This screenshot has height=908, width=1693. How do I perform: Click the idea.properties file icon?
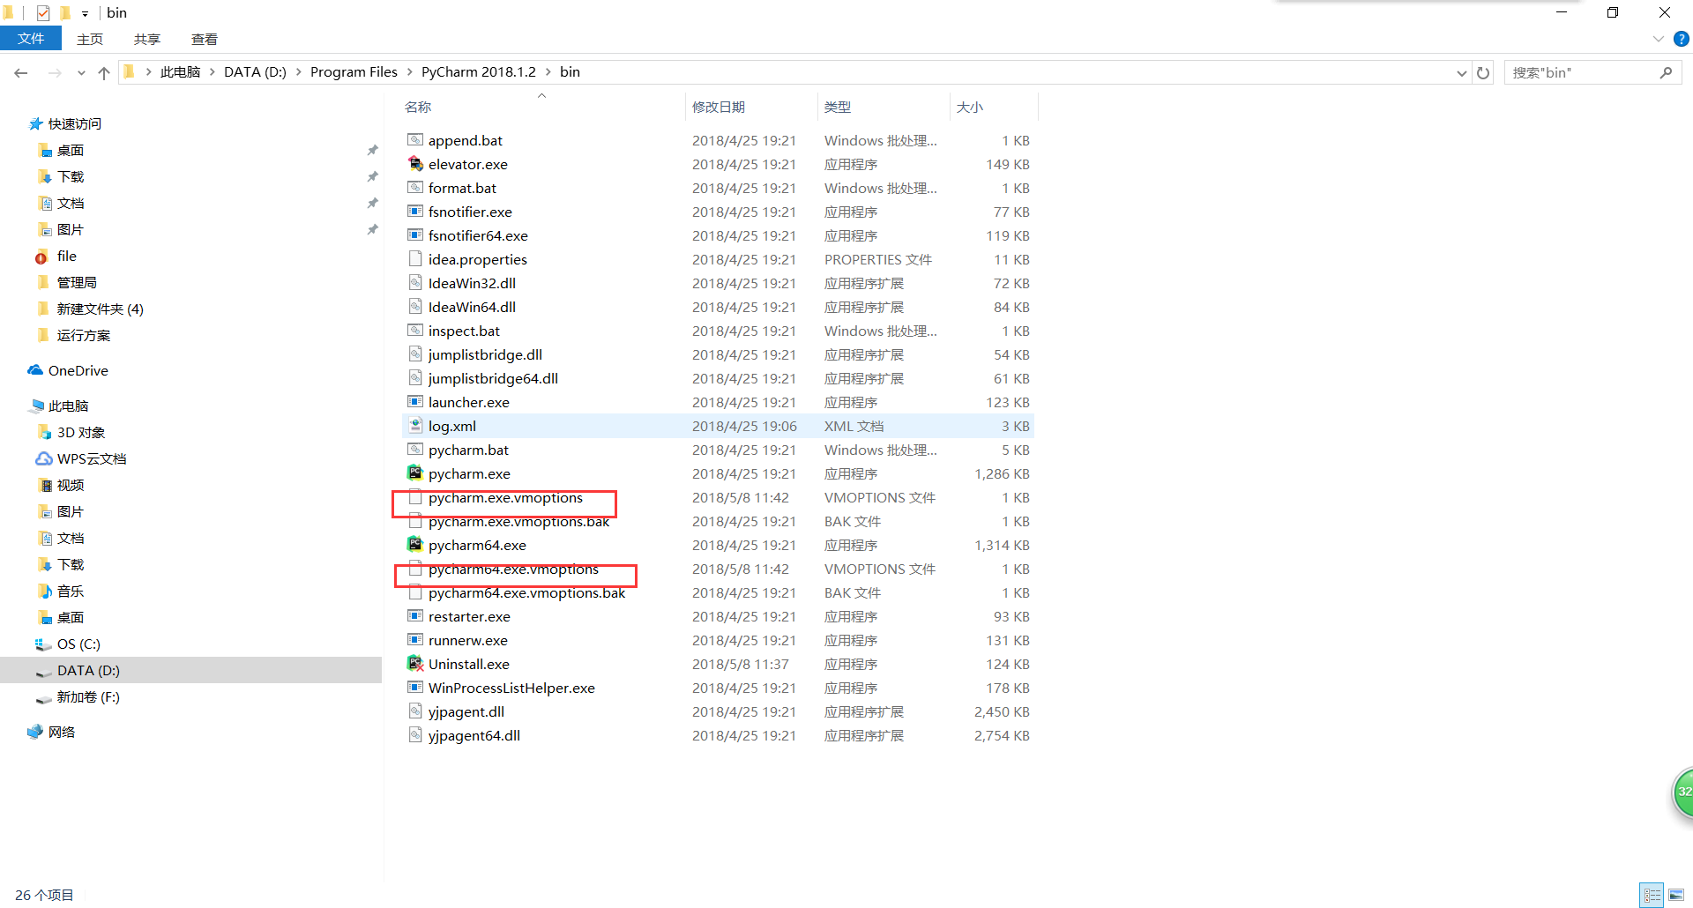click(x=415, y=259)
